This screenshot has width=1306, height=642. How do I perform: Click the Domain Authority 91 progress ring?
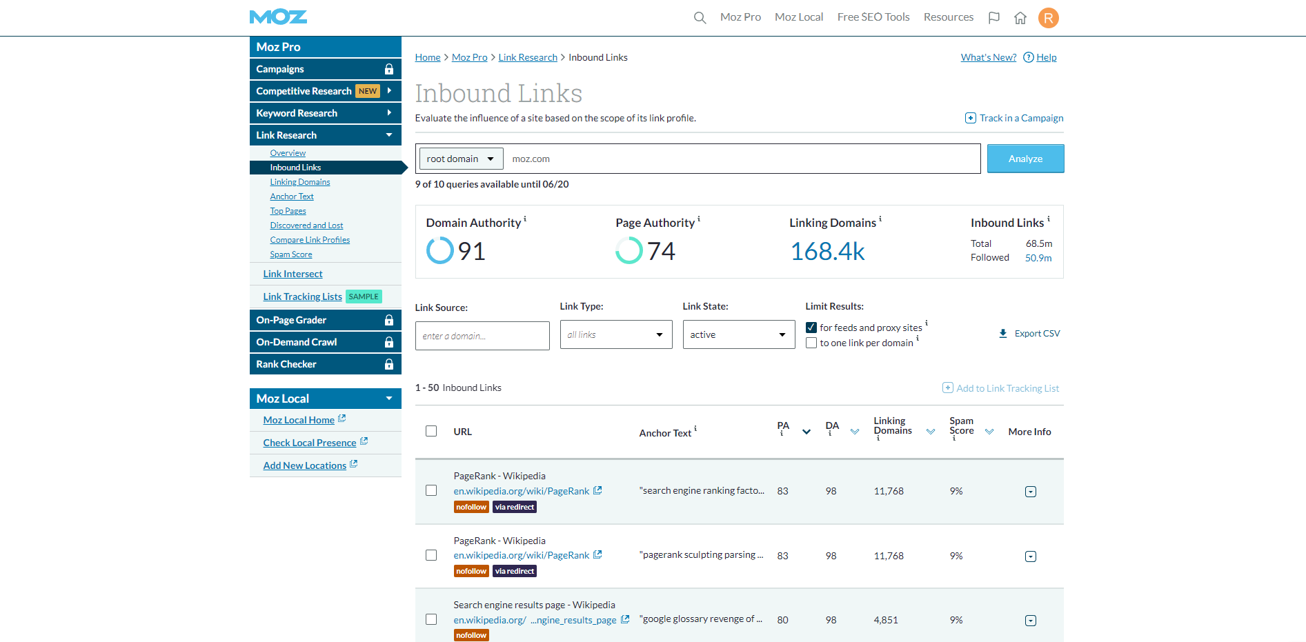pos(440,250)
